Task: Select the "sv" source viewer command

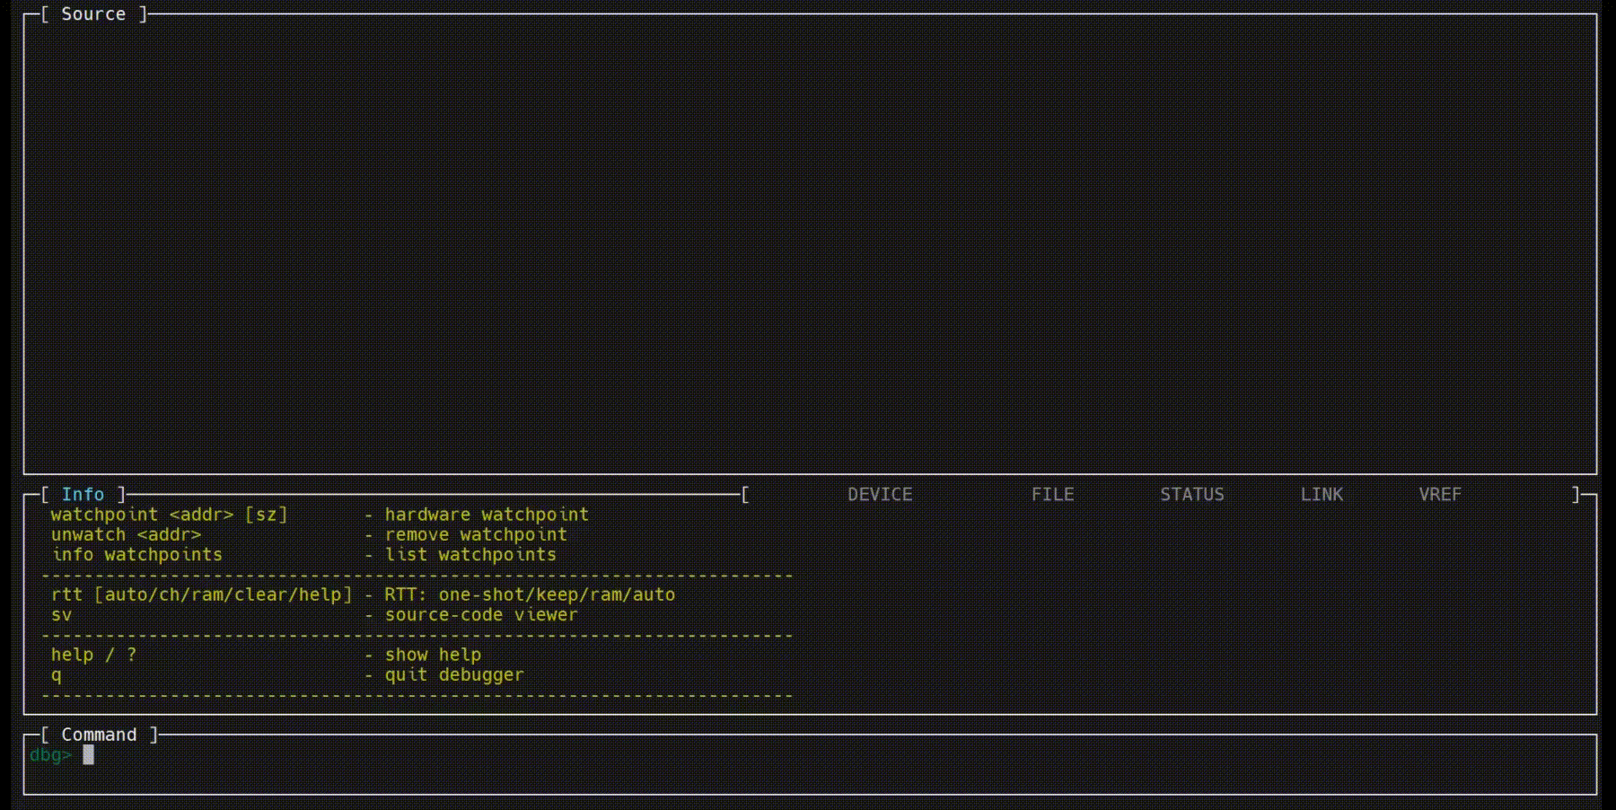Action: [x=61, y=615]
